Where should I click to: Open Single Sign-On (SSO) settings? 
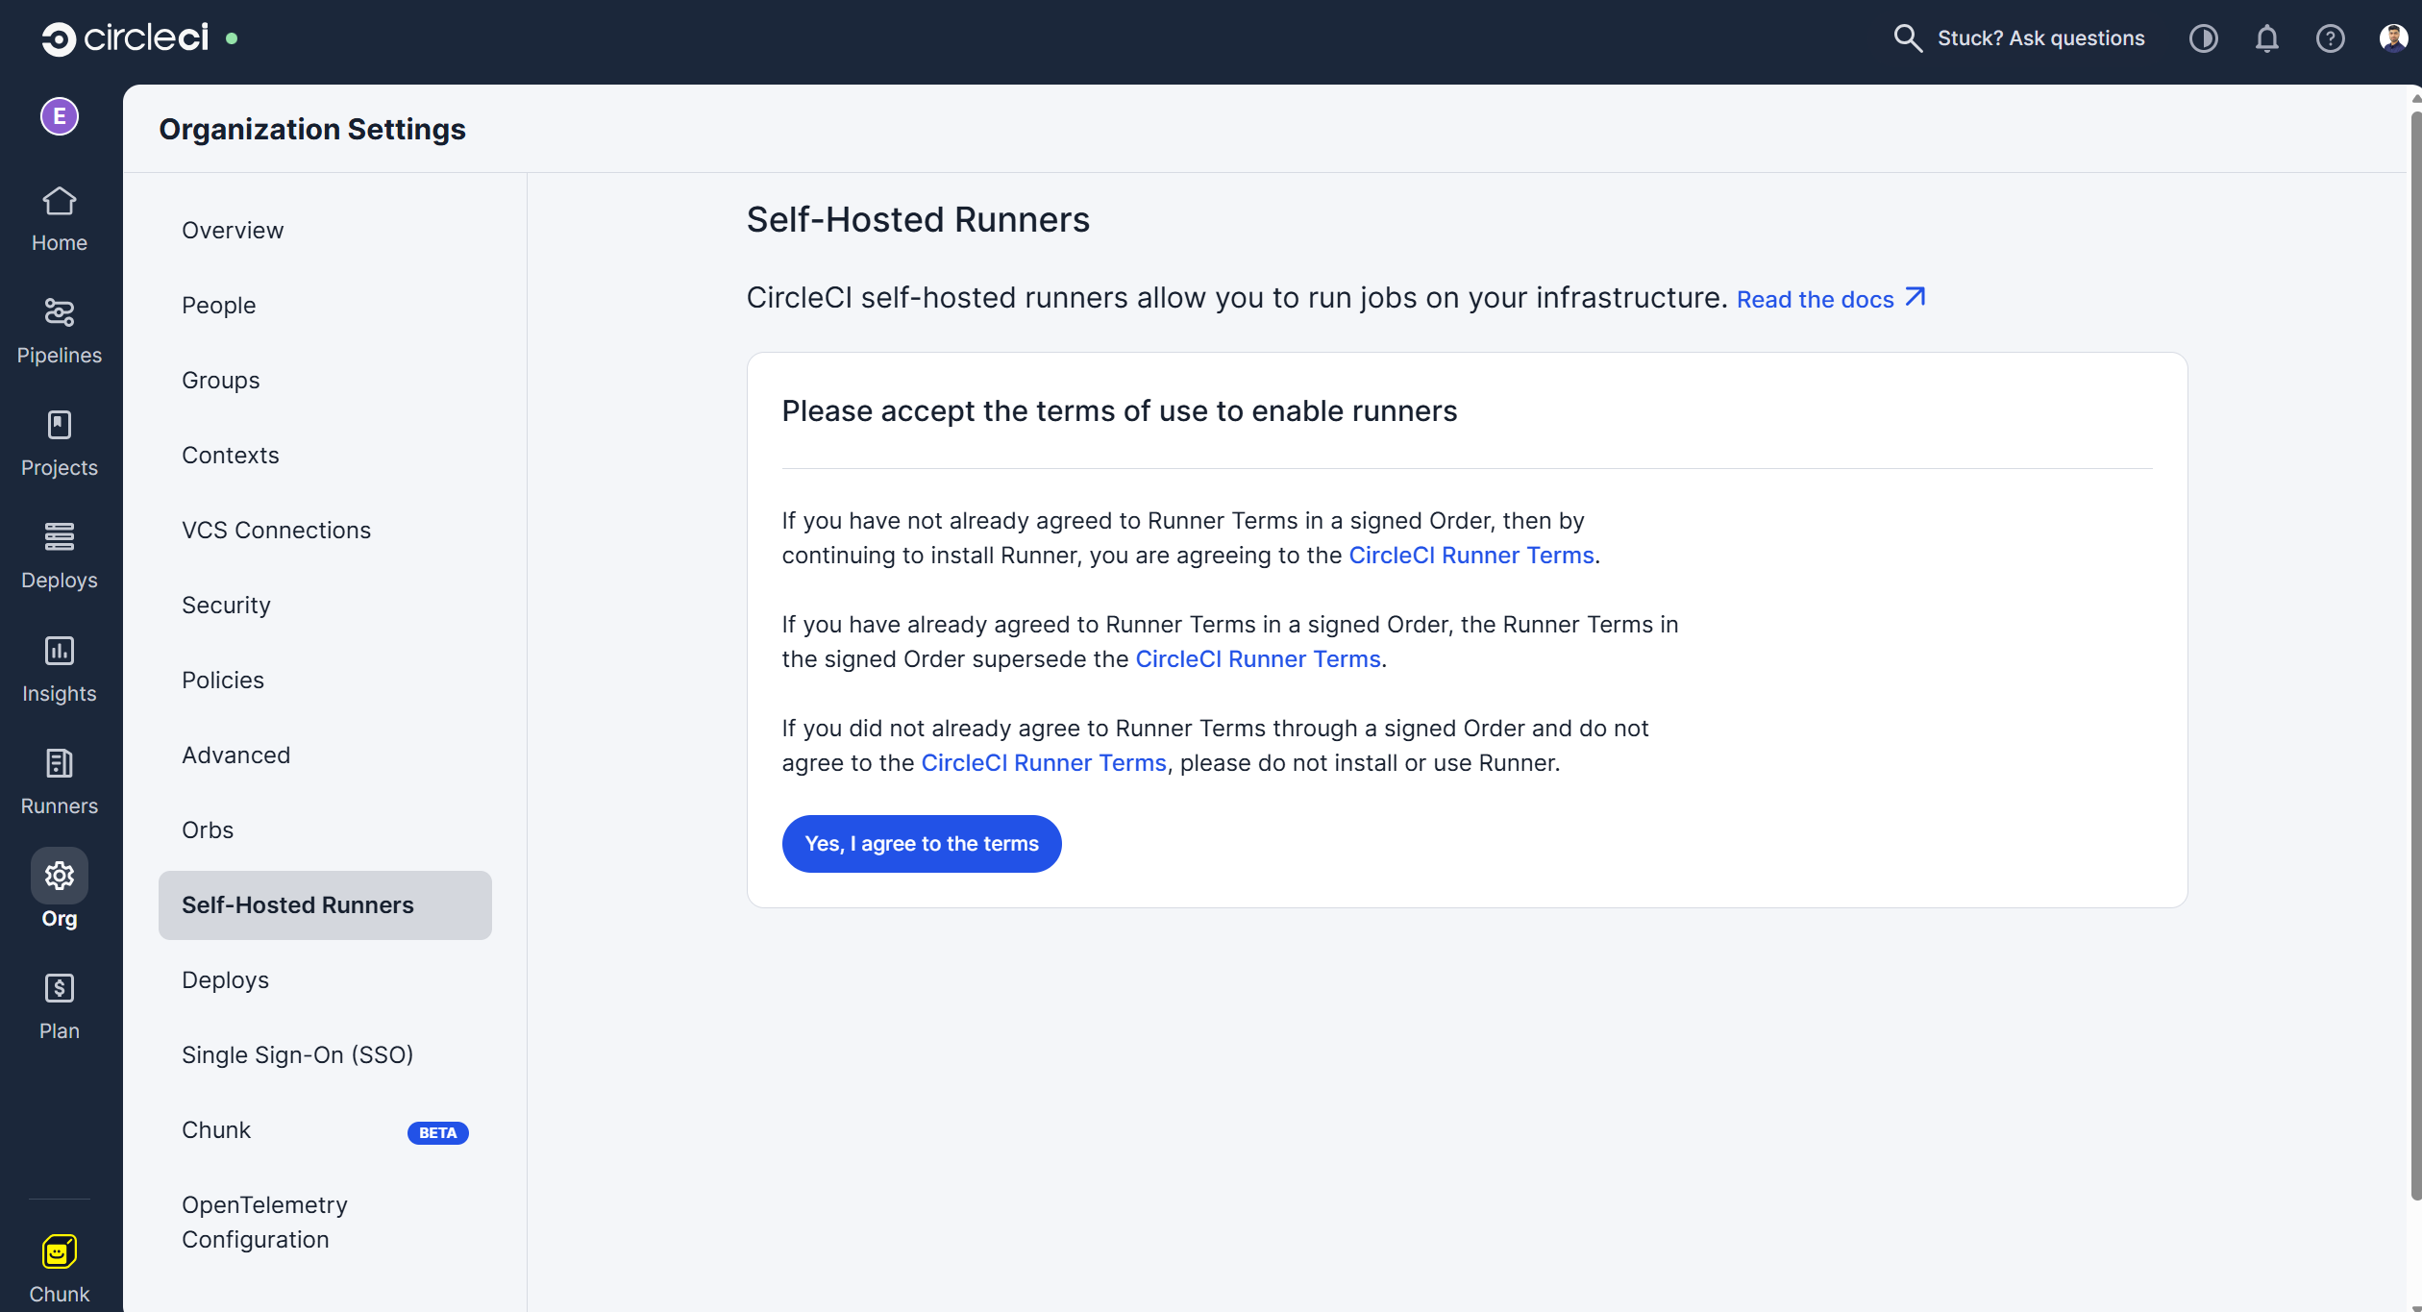click(x=325, y=1055)
